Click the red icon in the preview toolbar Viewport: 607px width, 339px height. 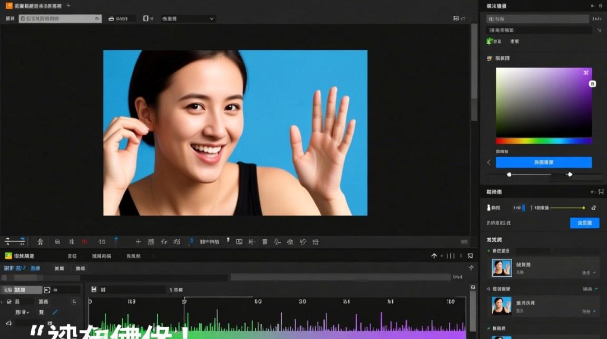(x=84, y=242)
